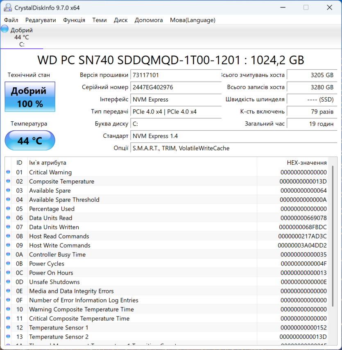The image size is (342, 350).
Task: Open the Функція menu
Action: (74, 20)
